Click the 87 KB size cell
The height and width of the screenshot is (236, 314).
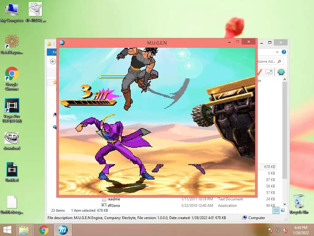270,179
